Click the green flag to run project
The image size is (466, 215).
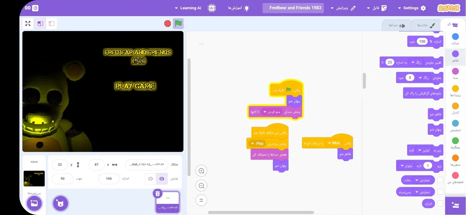coord(178,23)
